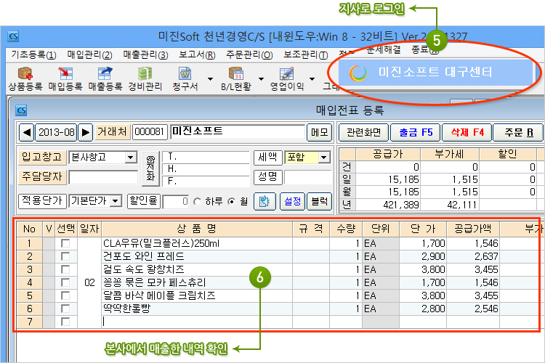Click the 000081 customer code field
Viewport: 545px width, 363px height.
(150, 132)
